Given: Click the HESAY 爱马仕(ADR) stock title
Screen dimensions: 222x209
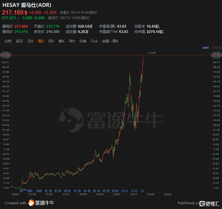Looking at the screenshot, I should (27, 5).
